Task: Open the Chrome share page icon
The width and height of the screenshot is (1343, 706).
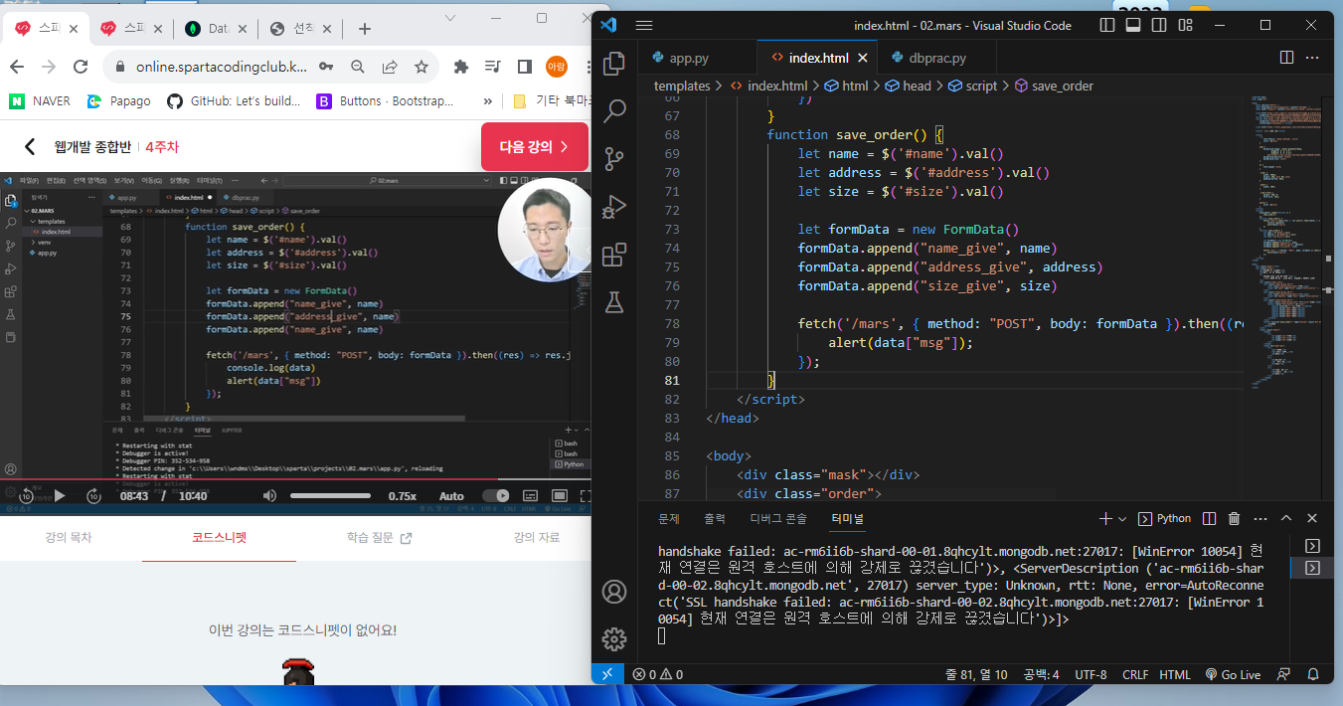Action: pos(390,67)
